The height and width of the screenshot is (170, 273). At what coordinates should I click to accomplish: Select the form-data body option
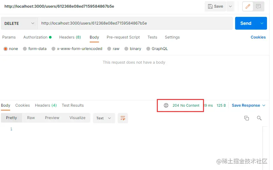tap(25, 49)
